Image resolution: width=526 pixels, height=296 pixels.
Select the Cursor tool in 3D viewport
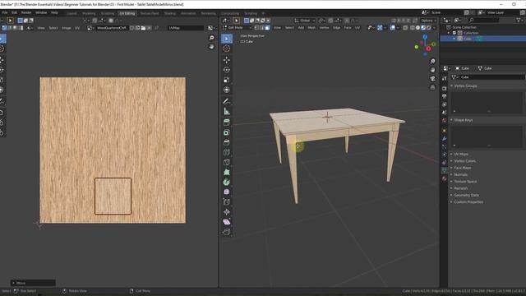point(227,49)
